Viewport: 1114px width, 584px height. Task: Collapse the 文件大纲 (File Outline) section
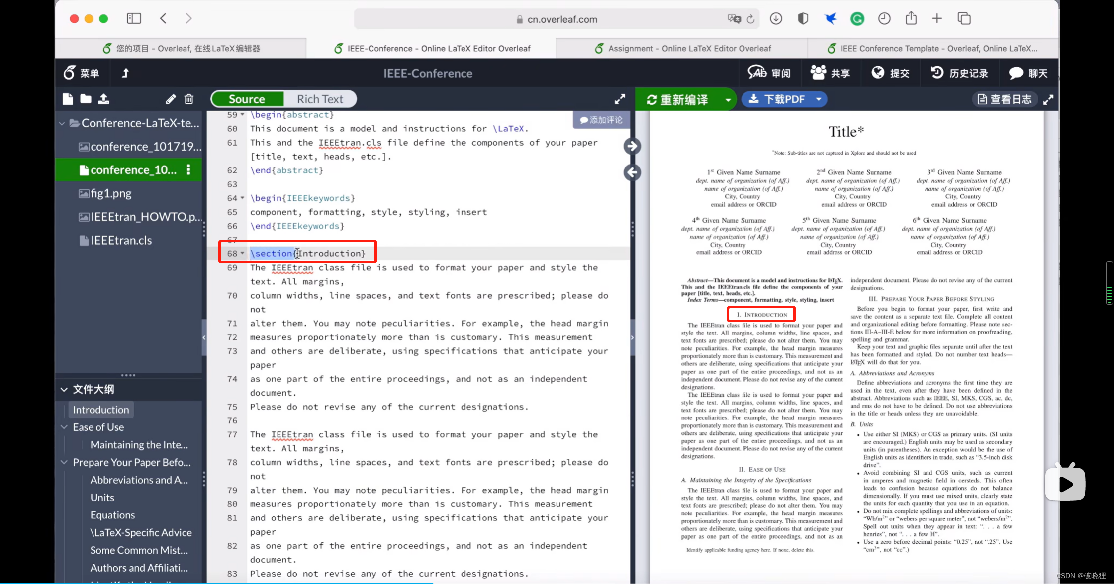64,389
